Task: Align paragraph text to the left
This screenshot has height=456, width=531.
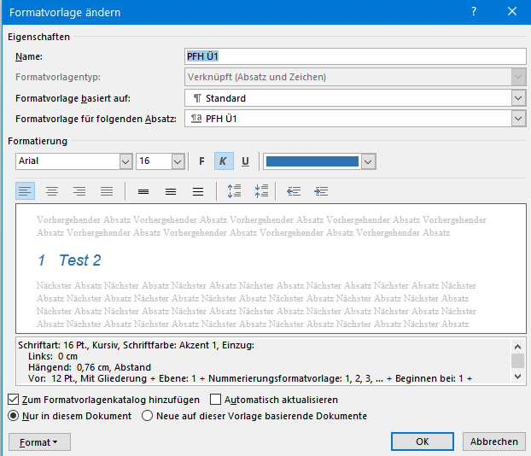Action: tap(25, 191)
